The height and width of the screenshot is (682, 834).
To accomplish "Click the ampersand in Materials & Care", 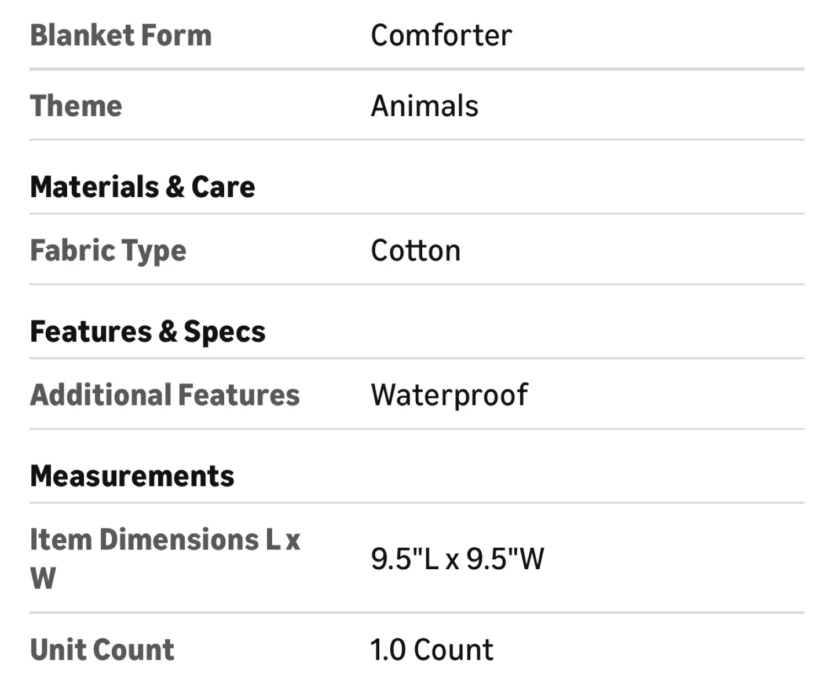I will tap(175, 187).
